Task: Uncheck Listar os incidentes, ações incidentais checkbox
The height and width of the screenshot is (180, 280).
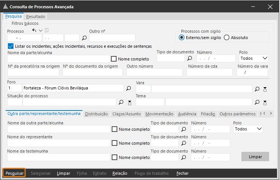Action: [10, 46]
